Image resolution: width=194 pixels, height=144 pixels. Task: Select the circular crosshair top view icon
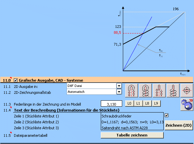point(187,91)
